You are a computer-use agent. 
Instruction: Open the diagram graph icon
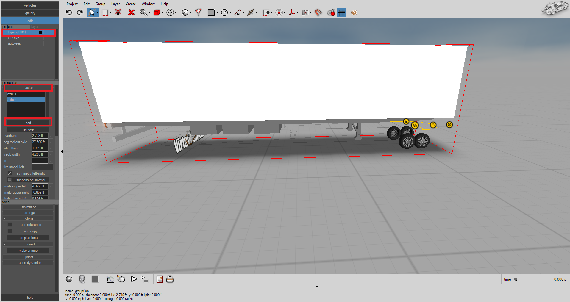coord(110,279)
